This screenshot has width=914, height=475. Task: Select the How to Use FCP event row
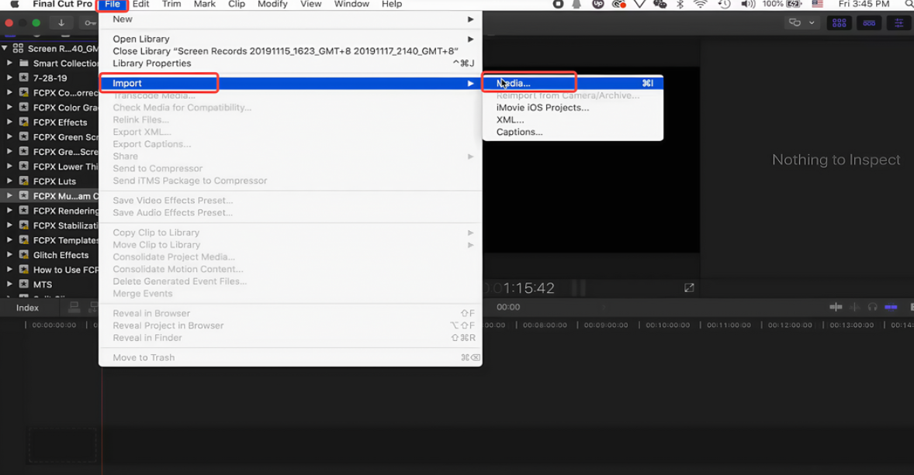click(x=50, y=270)
